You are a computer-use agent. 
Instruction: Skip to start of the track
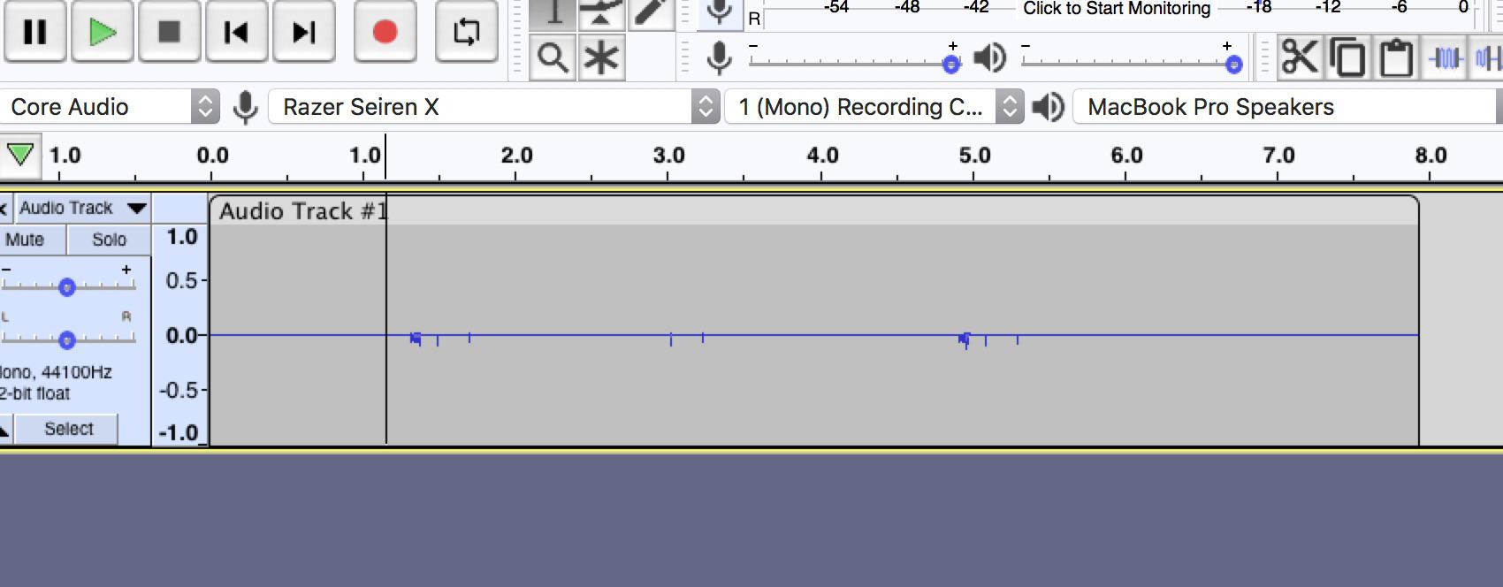pyautogui.click(x=236, y=32)
